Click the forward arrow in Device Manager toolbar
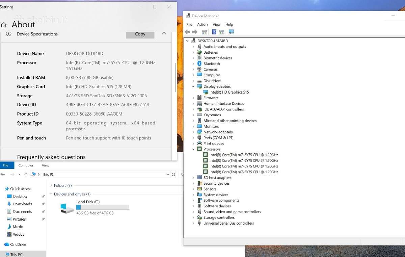This screenshot has height=257, width=405. pos(195,32)
